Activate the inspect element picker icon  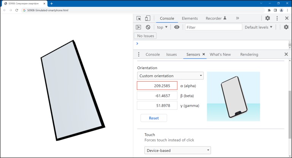(139, 18)
